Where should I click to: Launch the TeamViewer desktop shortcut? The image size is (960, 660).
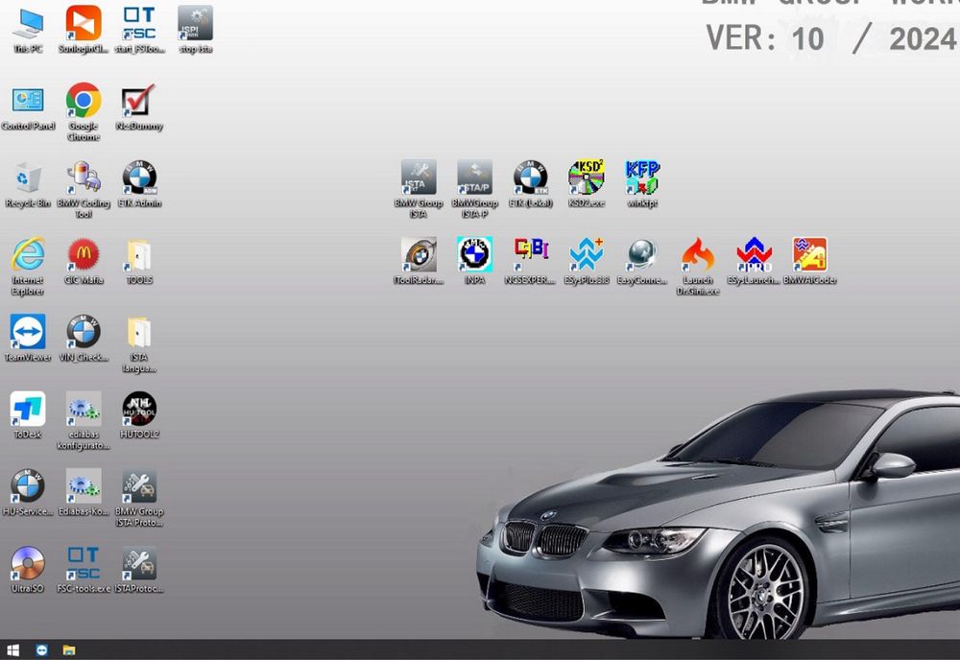[x=28, y=339]
